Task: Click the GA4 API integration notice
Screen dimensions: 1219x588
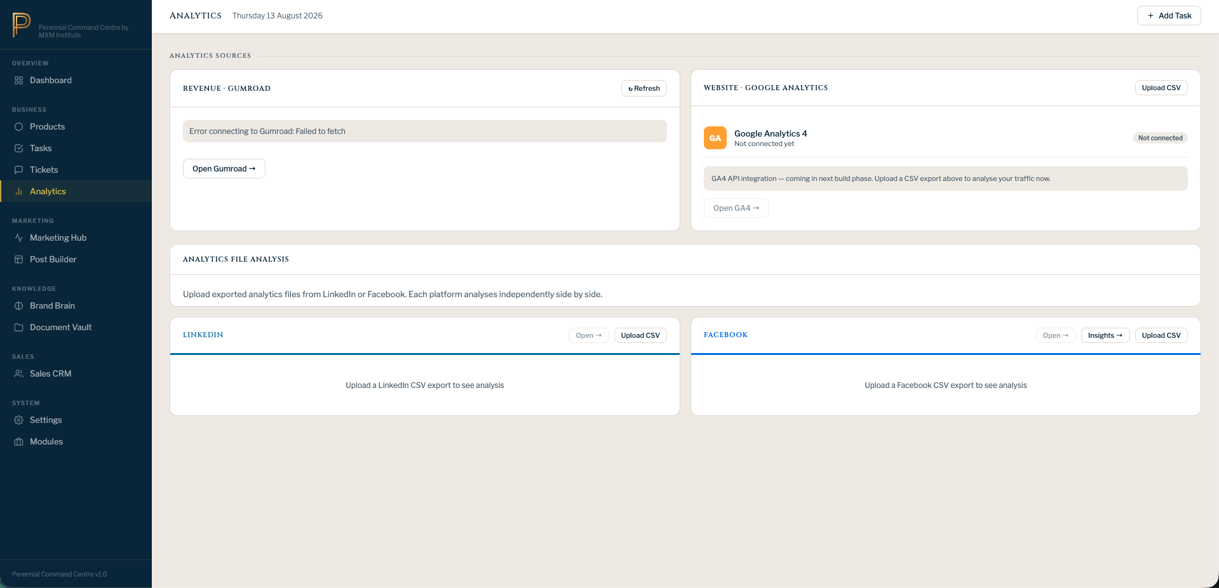Action: [x=946, y=178]
